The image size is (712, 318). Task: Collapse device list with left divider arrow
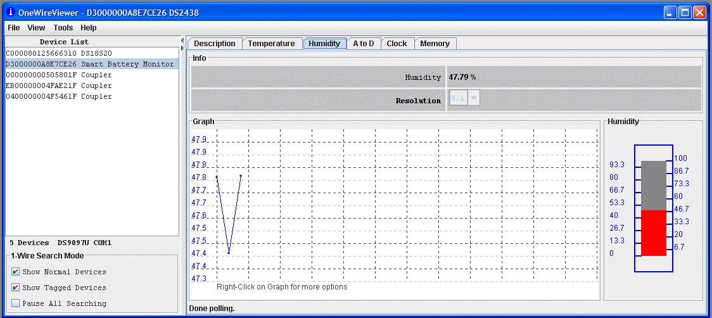tap(182, 41)
